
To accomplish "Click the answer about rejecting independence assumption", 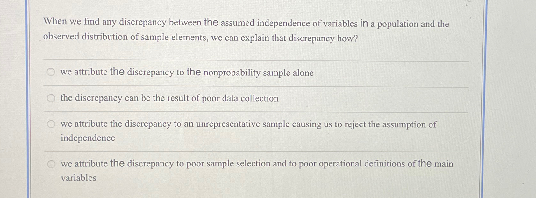I will [248, 124].
